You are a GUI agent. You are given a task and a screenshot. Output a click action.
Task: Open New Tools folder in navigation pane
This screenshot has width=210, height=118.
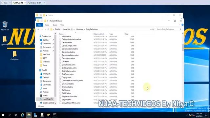tap(46, 54)
